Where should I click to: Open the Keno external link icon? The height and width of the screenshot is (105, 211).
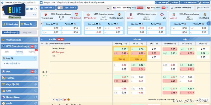(35, 91)
